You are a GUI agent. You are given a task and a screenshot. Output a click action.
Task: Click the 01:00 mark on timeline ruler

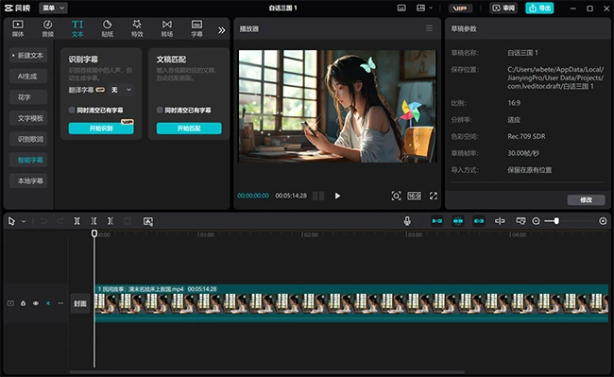[x=207, y=234]
